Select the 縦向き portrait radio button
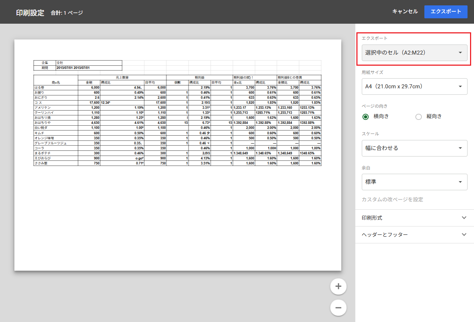 tap(418, 117)
